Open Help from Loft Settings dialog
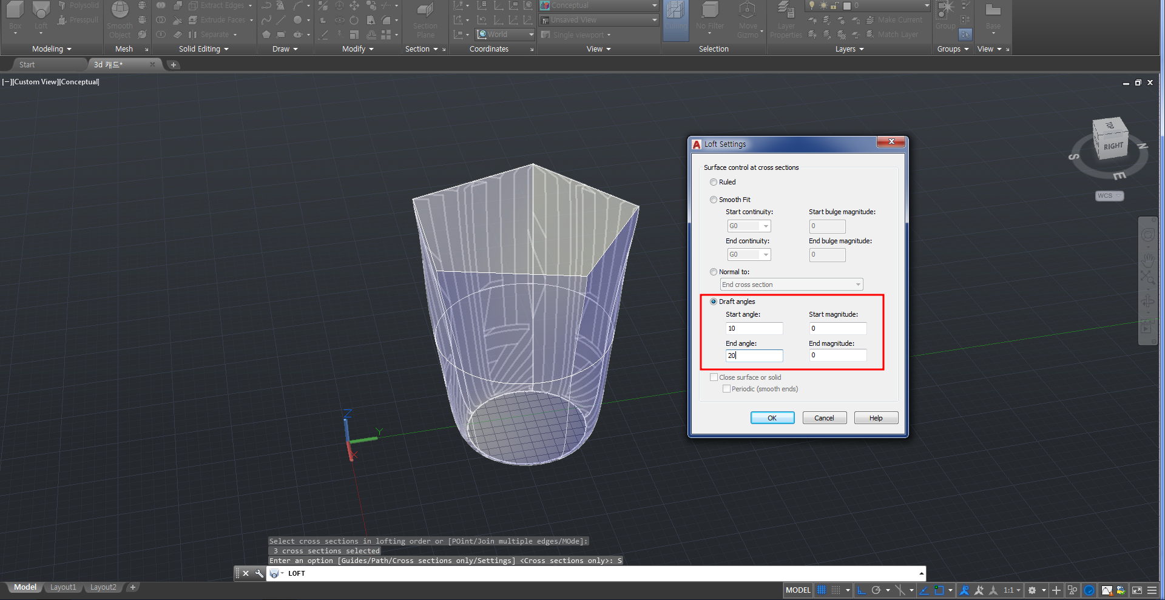The image size is (1165, 600). click(x=876, y=418)
